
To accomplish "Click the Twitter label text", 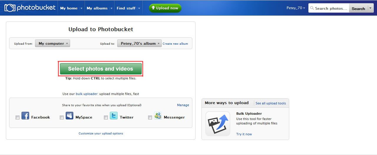I will [127, 117].
